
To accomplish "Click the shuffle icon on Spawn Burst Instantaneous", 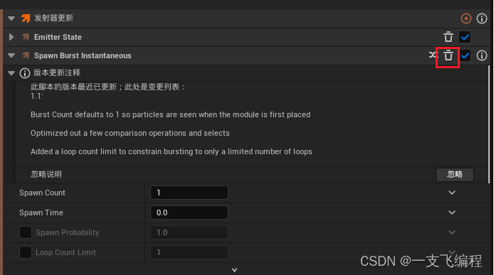I will (x=433, y=55).
